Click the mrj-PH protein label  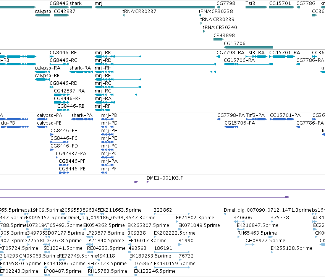(x=109, y=131)
